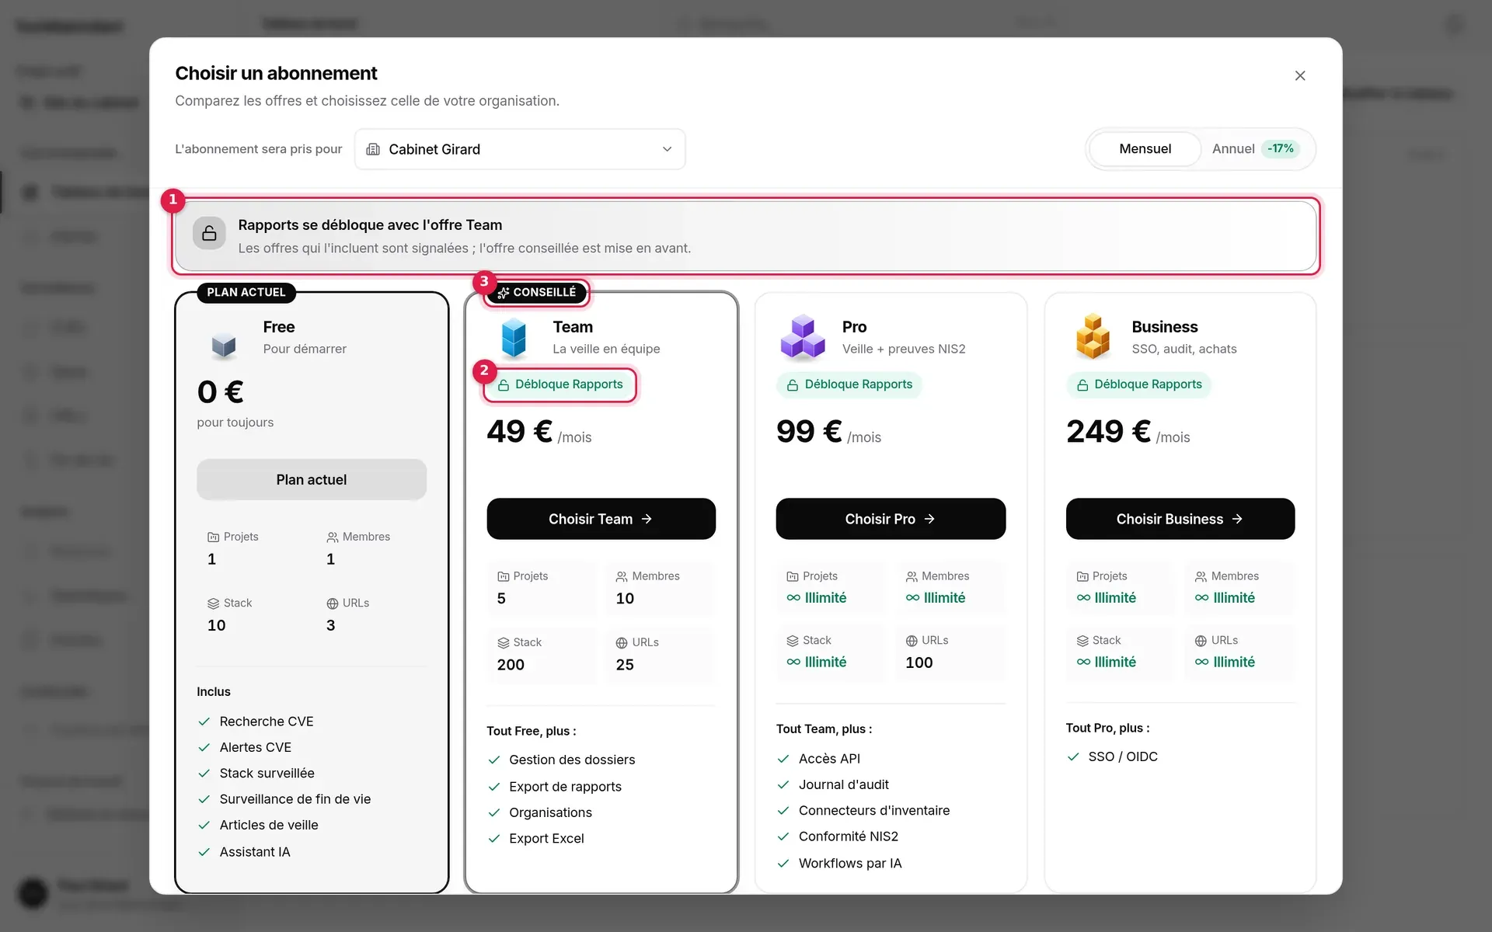Click the Débloque Rapports badge on Business card
The width and height of the screenshot is (1492, 932).
pyautogui.click(x=1138, y=384)
